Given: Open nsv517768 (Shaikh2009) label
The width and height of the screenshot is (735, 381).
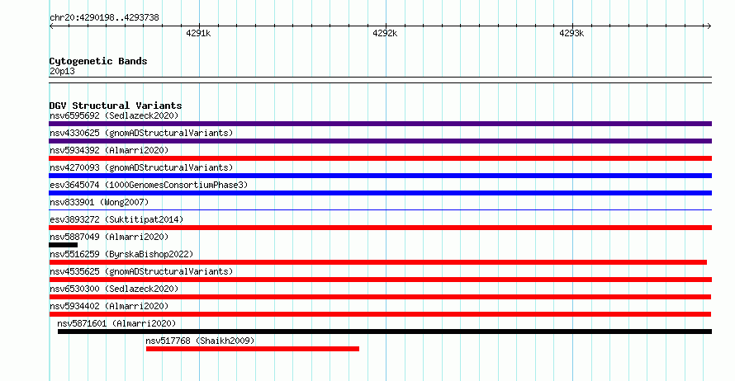Looking at the screenshot, I should [x=200, y=341].
